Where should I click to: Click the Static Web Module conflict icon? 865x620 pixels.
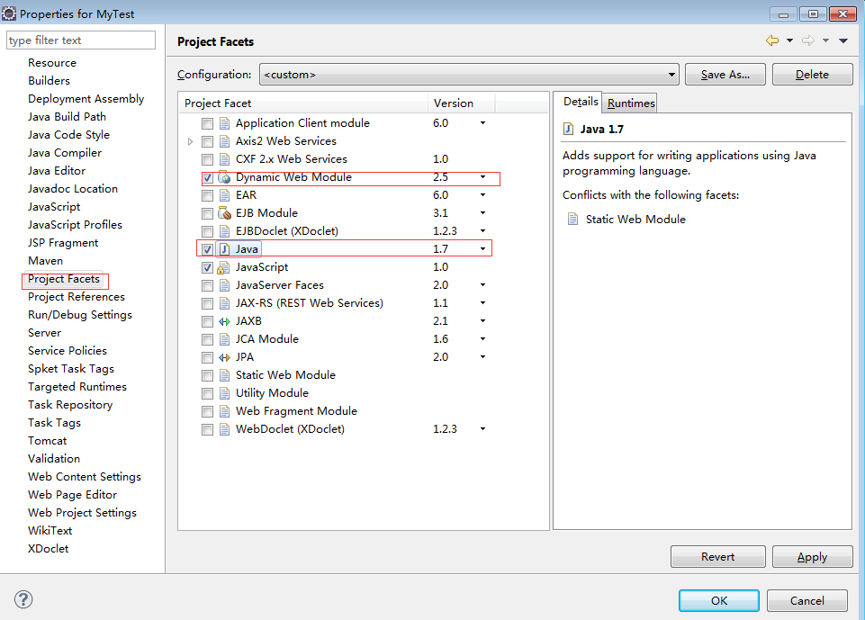click(573, 219)
